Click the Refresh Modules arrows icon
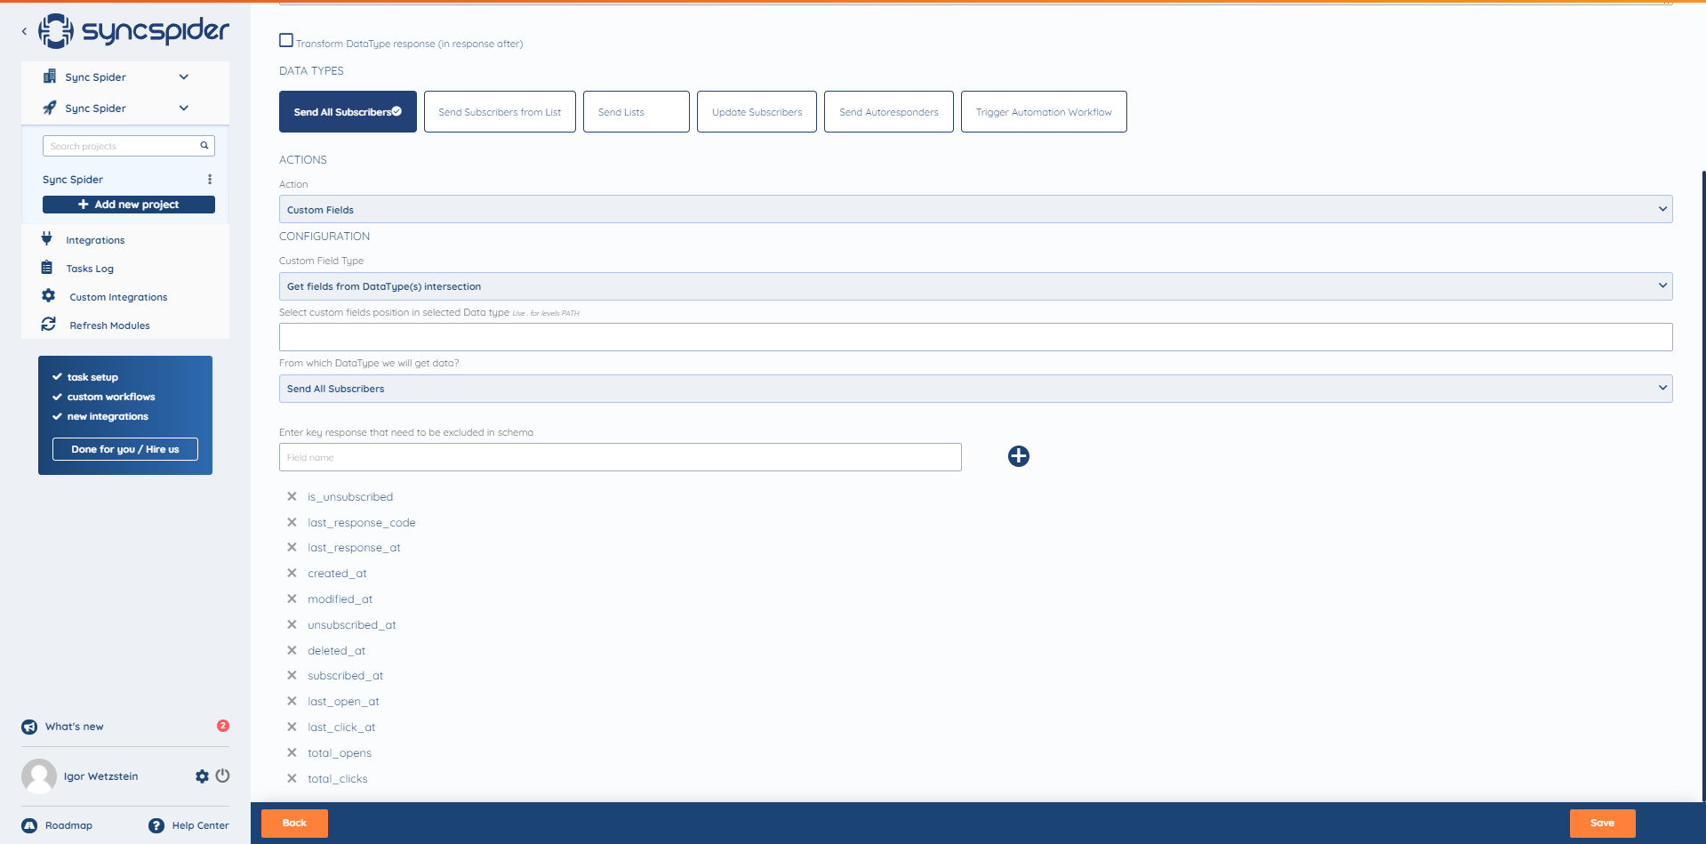The width and height of the screenshot is (1706, 844). [x=49, y=325]
